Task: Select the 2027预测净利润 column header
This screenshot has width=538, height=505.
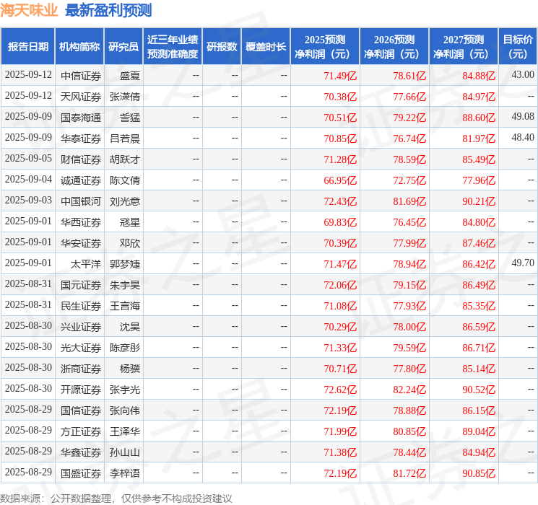Action: 464,47
